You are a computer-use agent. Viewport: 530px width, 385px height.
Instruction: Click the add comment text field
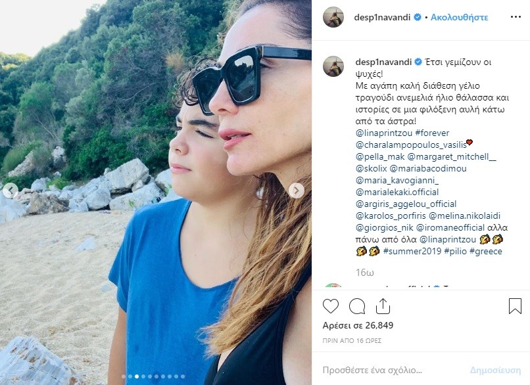pos(388,369)
